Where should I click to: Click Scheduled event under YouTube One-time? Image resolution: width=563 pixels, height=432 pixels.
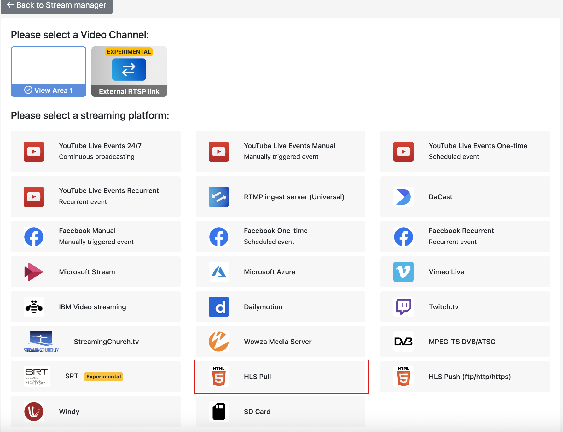click(454, 157)
